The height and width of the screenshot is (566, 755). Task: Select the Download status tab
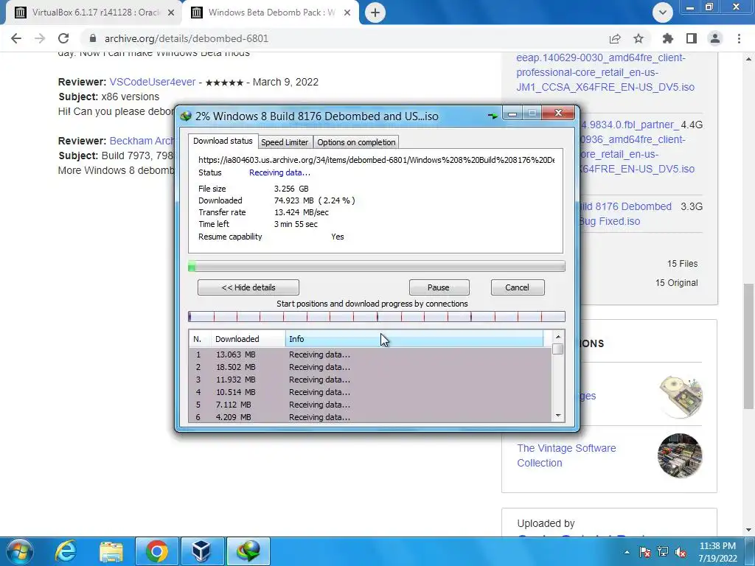pyautogui.click(x=223, y=141)
